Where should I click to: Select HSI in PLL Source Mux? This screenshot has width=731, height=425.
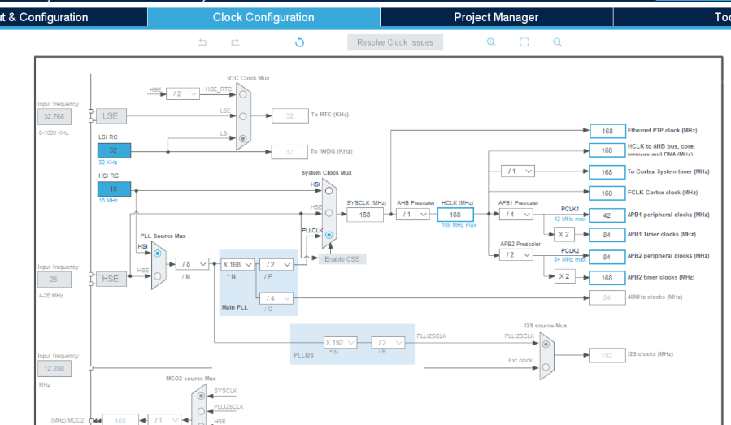point(158,254)
